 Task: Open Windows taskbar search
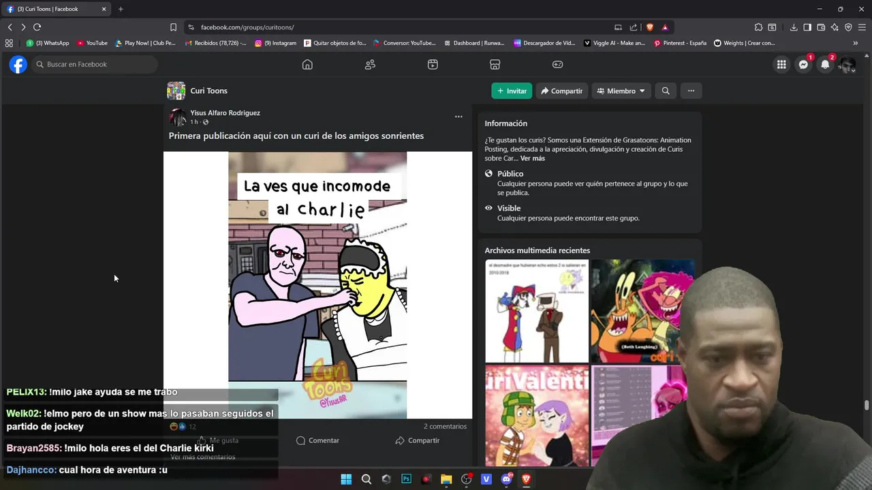point(366,479)
